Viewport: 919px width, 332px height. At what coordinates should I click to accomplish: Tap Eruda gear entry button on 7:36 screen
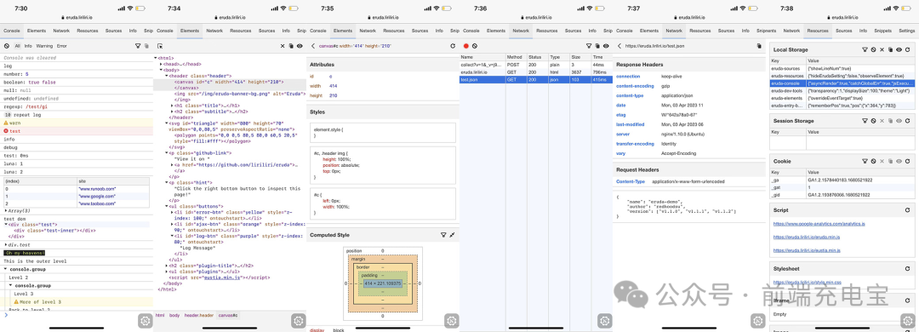tap(605, 321)
